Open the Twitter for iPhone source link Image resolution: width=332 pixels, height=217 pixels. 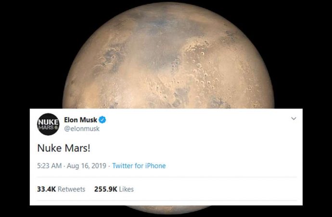coord(139,166)
